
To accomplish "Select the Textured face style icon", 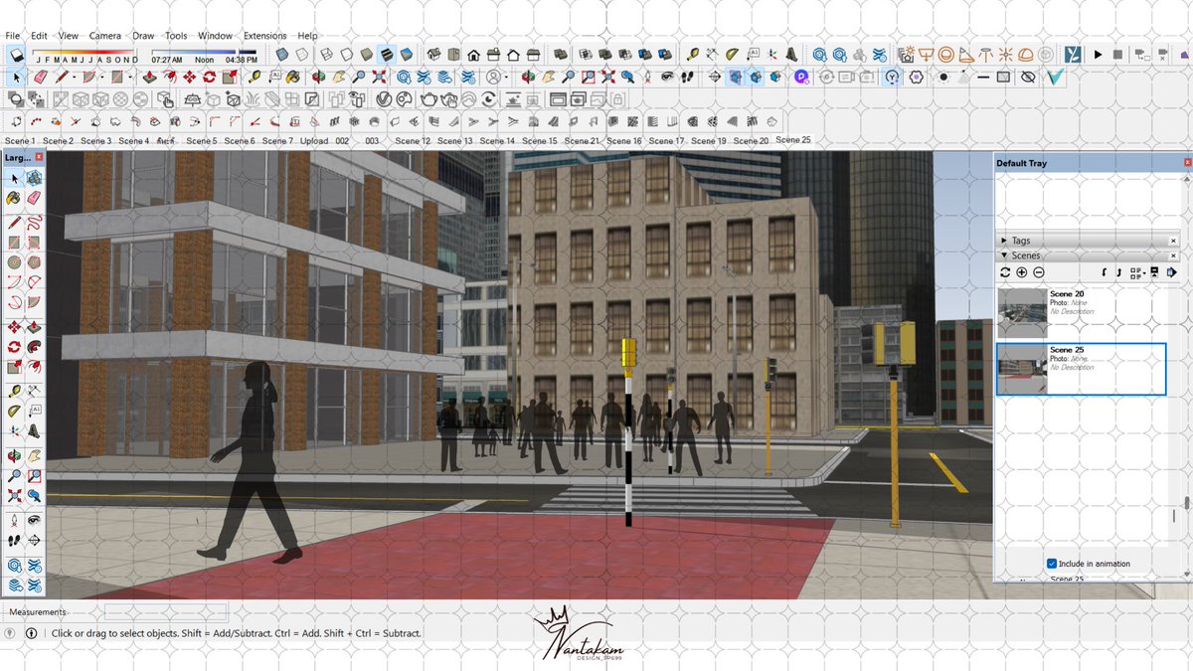I will 387,55.
